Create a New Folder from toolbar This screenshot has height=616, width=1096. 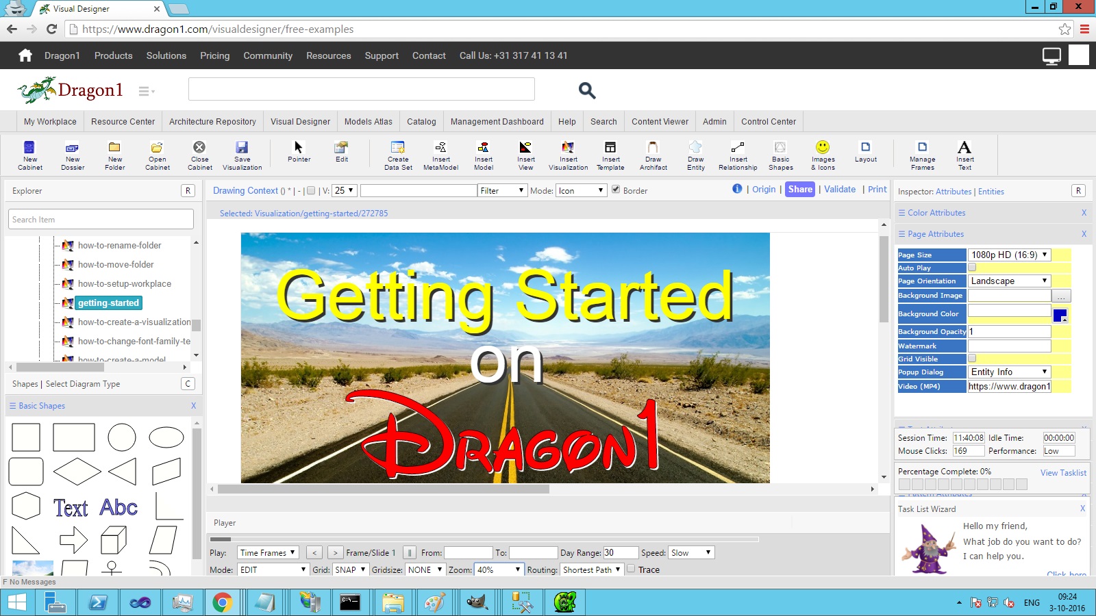pos(114,155)
